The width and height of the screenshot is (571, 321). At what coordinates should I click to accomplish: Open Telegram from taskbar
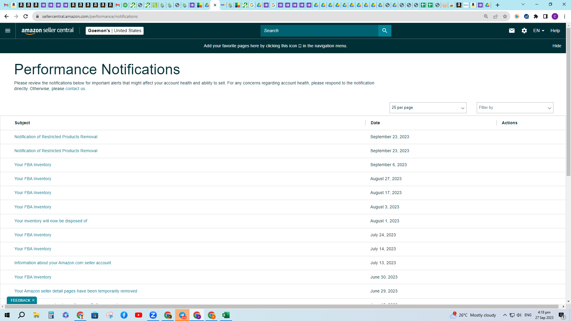pos(182,315)
